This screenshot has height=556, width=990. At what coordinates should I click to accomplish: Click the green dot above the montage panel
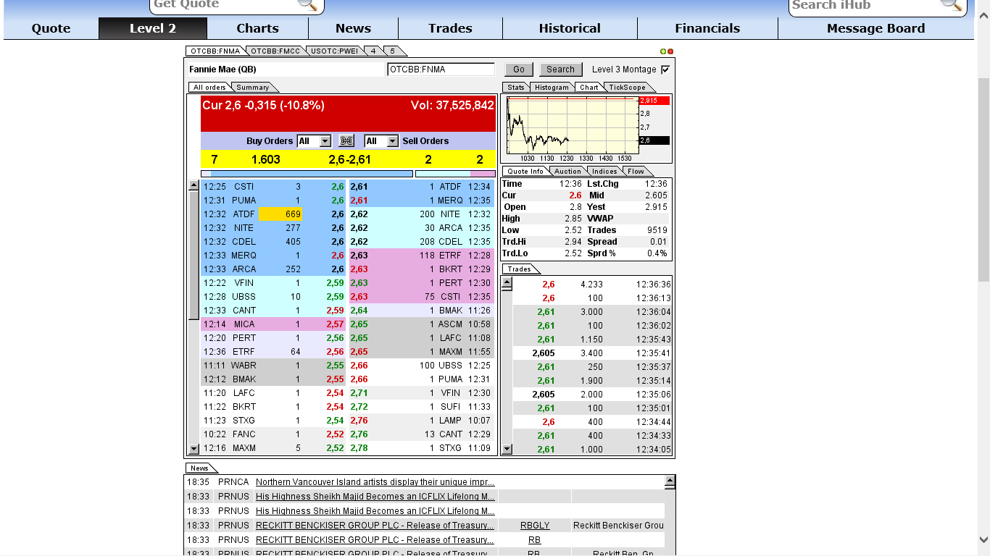(663, 51)
